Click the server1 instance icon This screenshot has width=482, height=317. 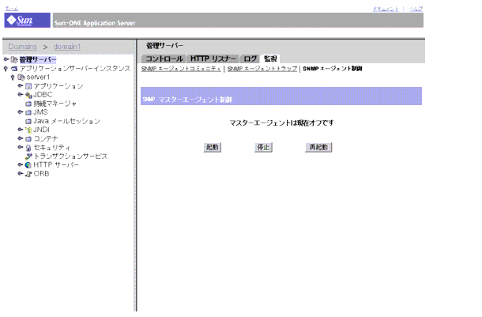(x=21, y=77)
